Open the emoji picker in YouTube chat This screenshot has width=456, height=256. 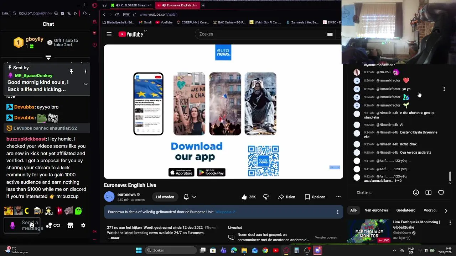[416, 192]
